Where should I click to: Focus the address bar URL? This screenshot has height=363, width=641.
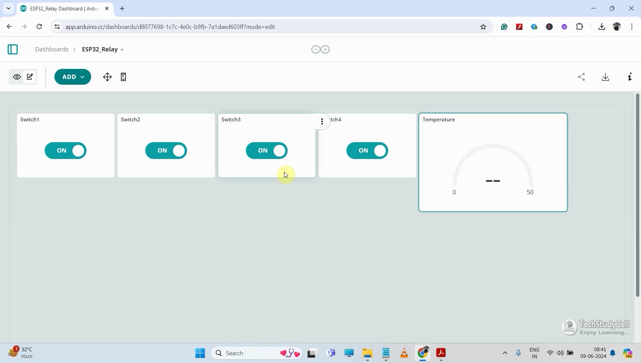170,27
